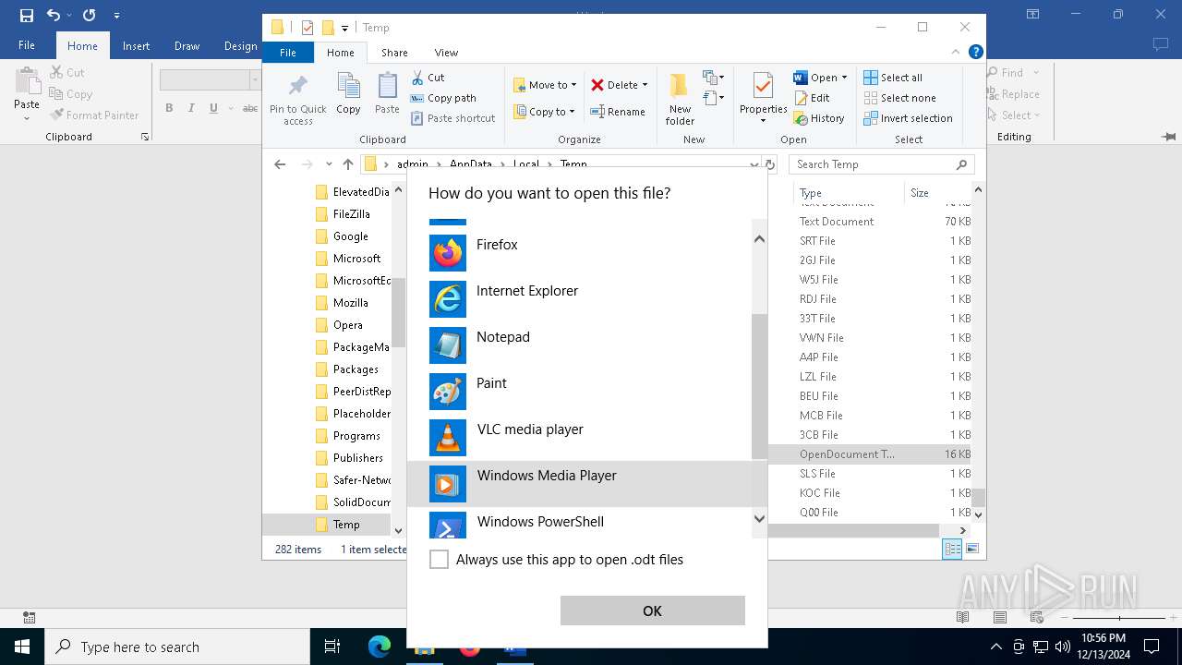Switch to details view layout icon
Screen dimensions: 1182x665
952,549
